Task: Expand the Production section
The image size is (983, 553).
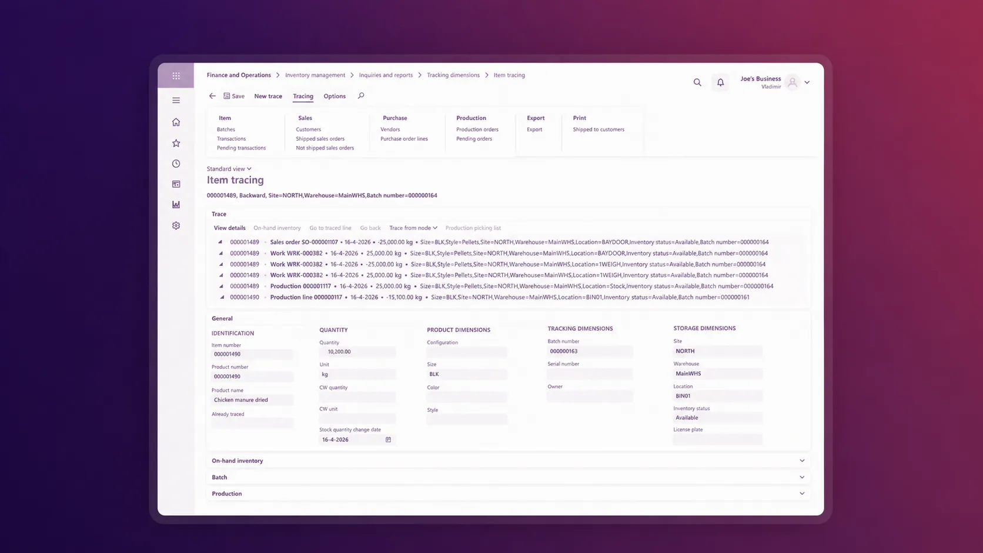Action: pyautogui.click(x=509, y=494)
